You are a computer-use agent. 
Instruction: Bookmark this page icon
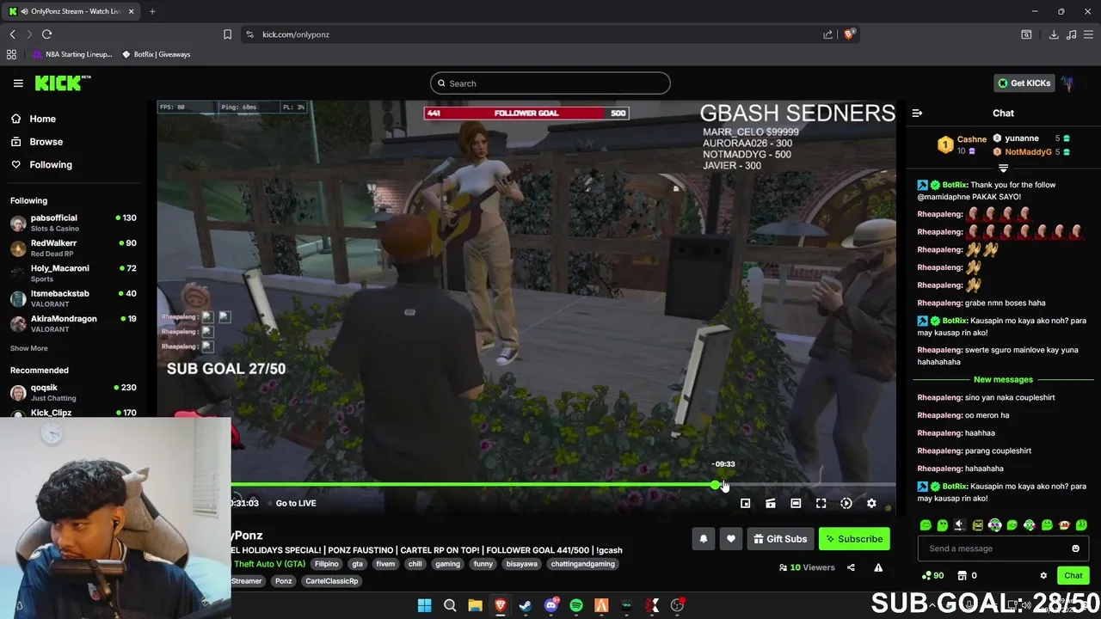(227, 34)
